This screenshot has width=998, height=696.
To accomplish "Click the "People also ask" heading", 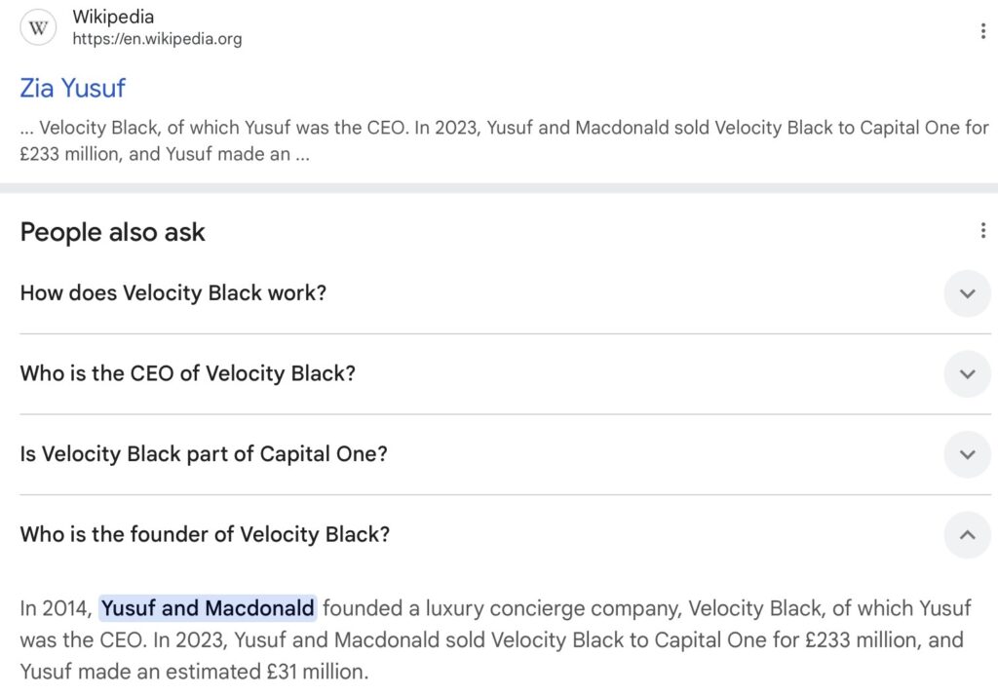I will pyautogui.click(x=112, y=232).
